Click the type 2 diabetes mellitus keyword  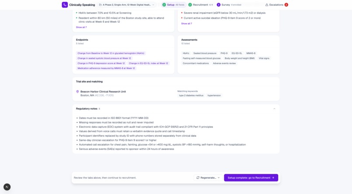[191, 95]
